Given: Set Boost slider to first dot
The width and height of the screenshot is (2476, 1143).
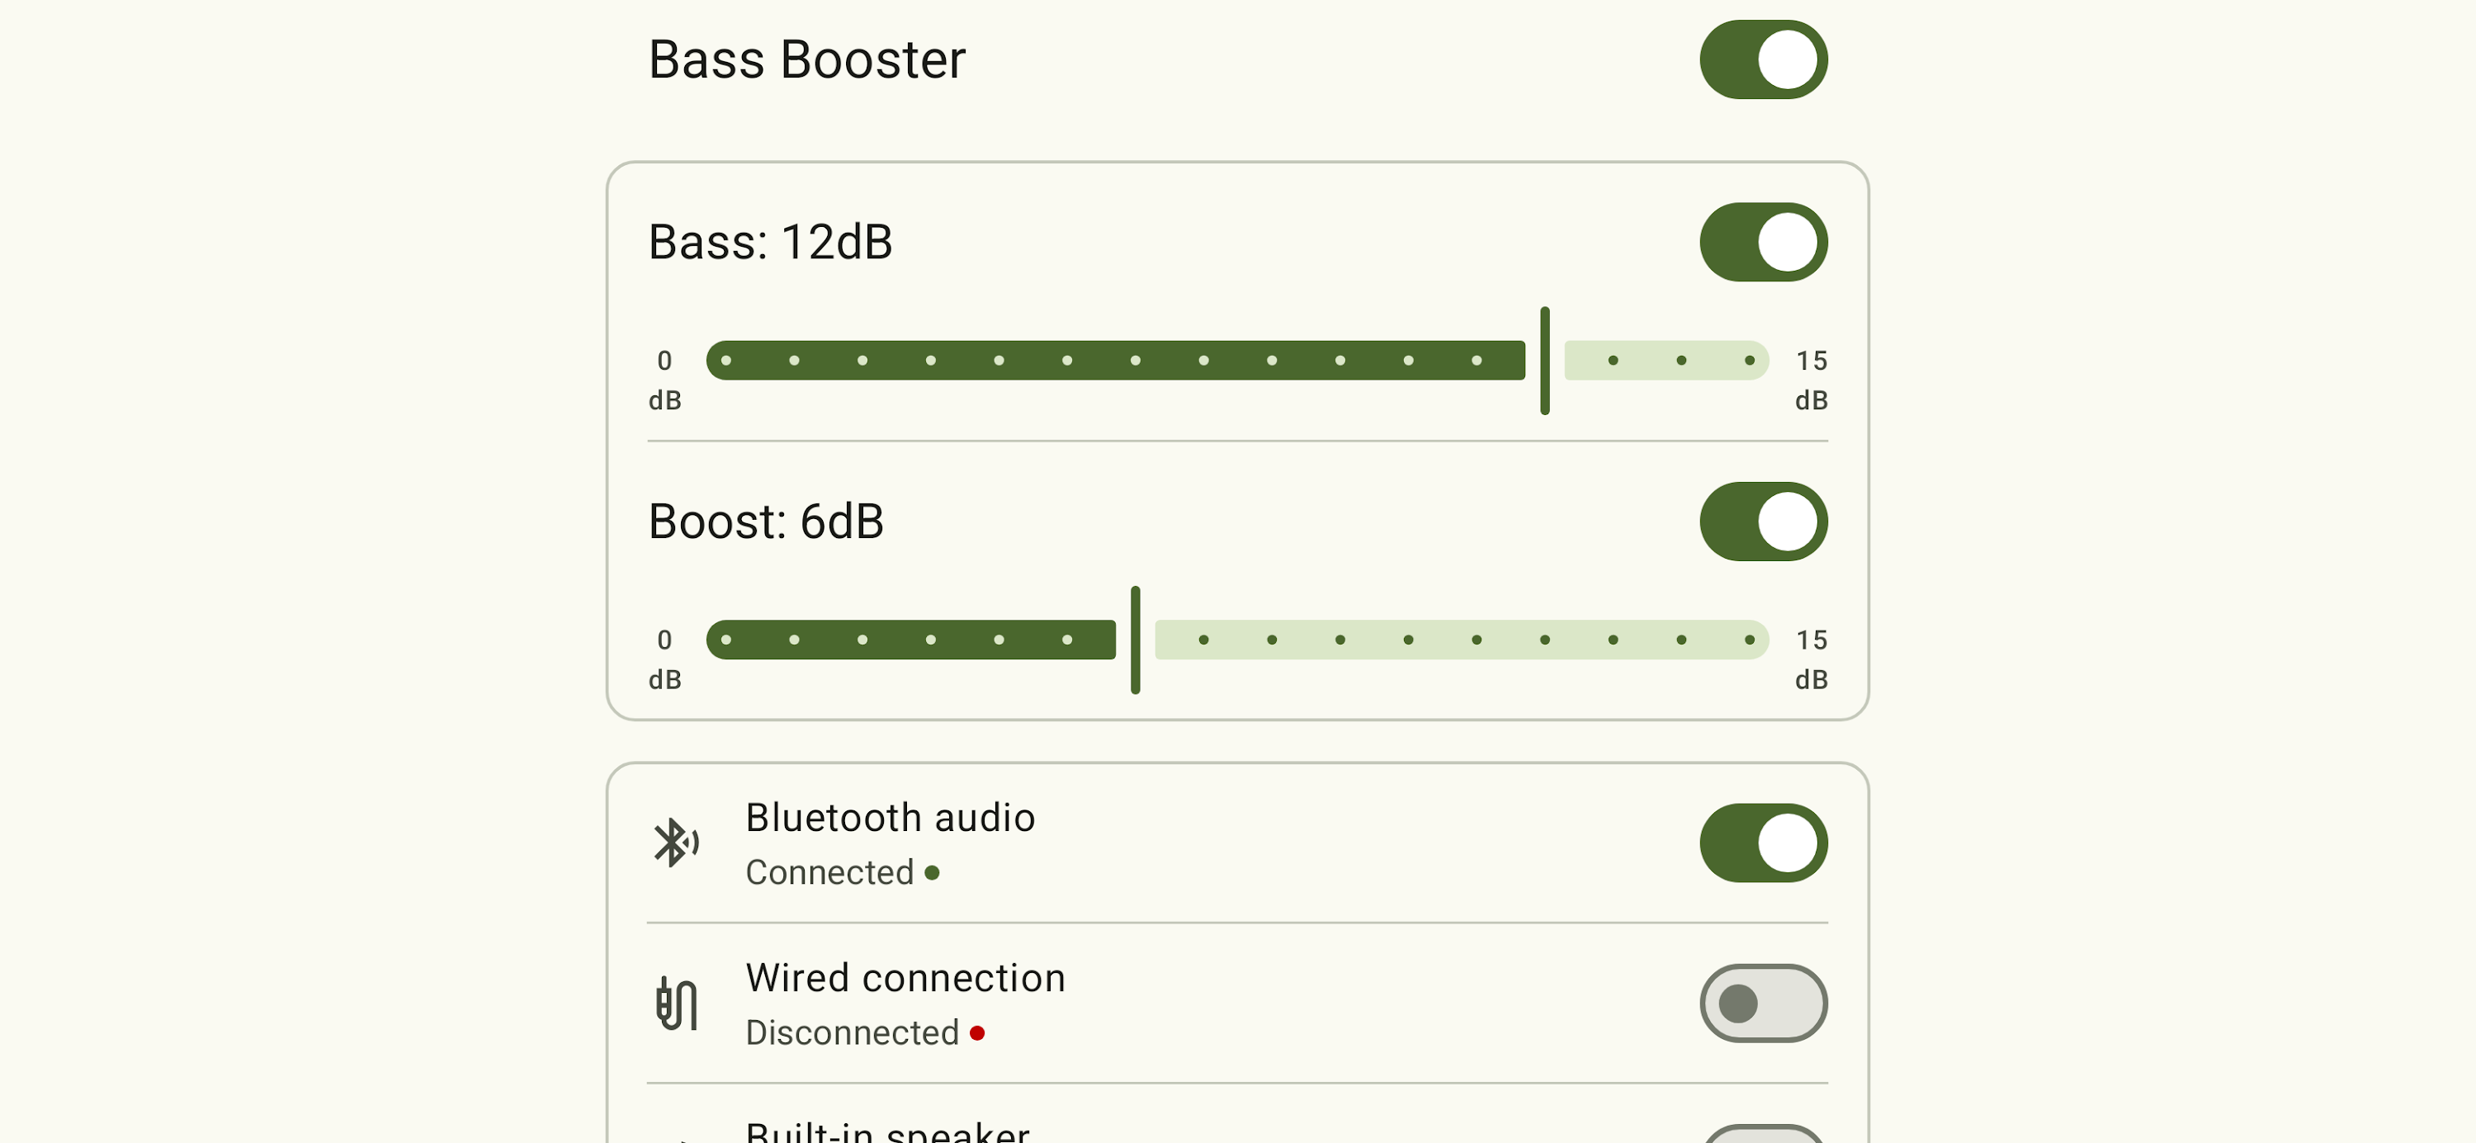Looking at the screenshot, I should pos(725,640).
